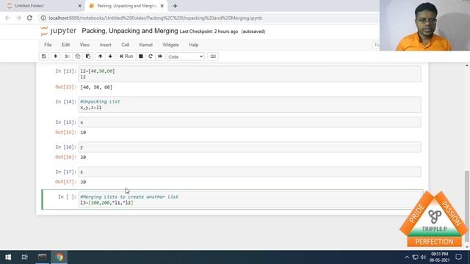Select the In [17] cell containing z
Screen dimensions: 470x264
tap(250, 172)
